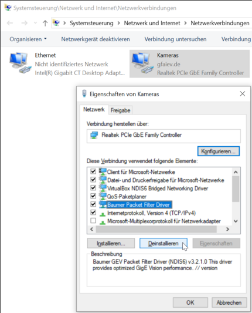Open recent locations dropdown chevron
This screenshot has width=252, height=313.
pyautogui.click(x=36, y=23)
